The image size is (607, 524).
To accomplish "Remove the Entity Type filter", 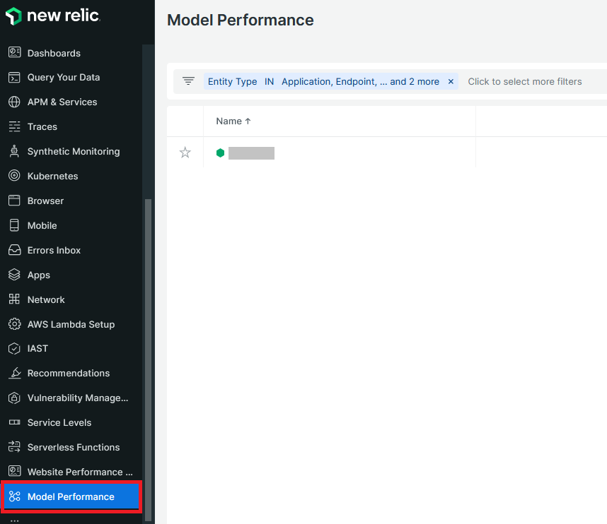I will (x=451, y=81).
